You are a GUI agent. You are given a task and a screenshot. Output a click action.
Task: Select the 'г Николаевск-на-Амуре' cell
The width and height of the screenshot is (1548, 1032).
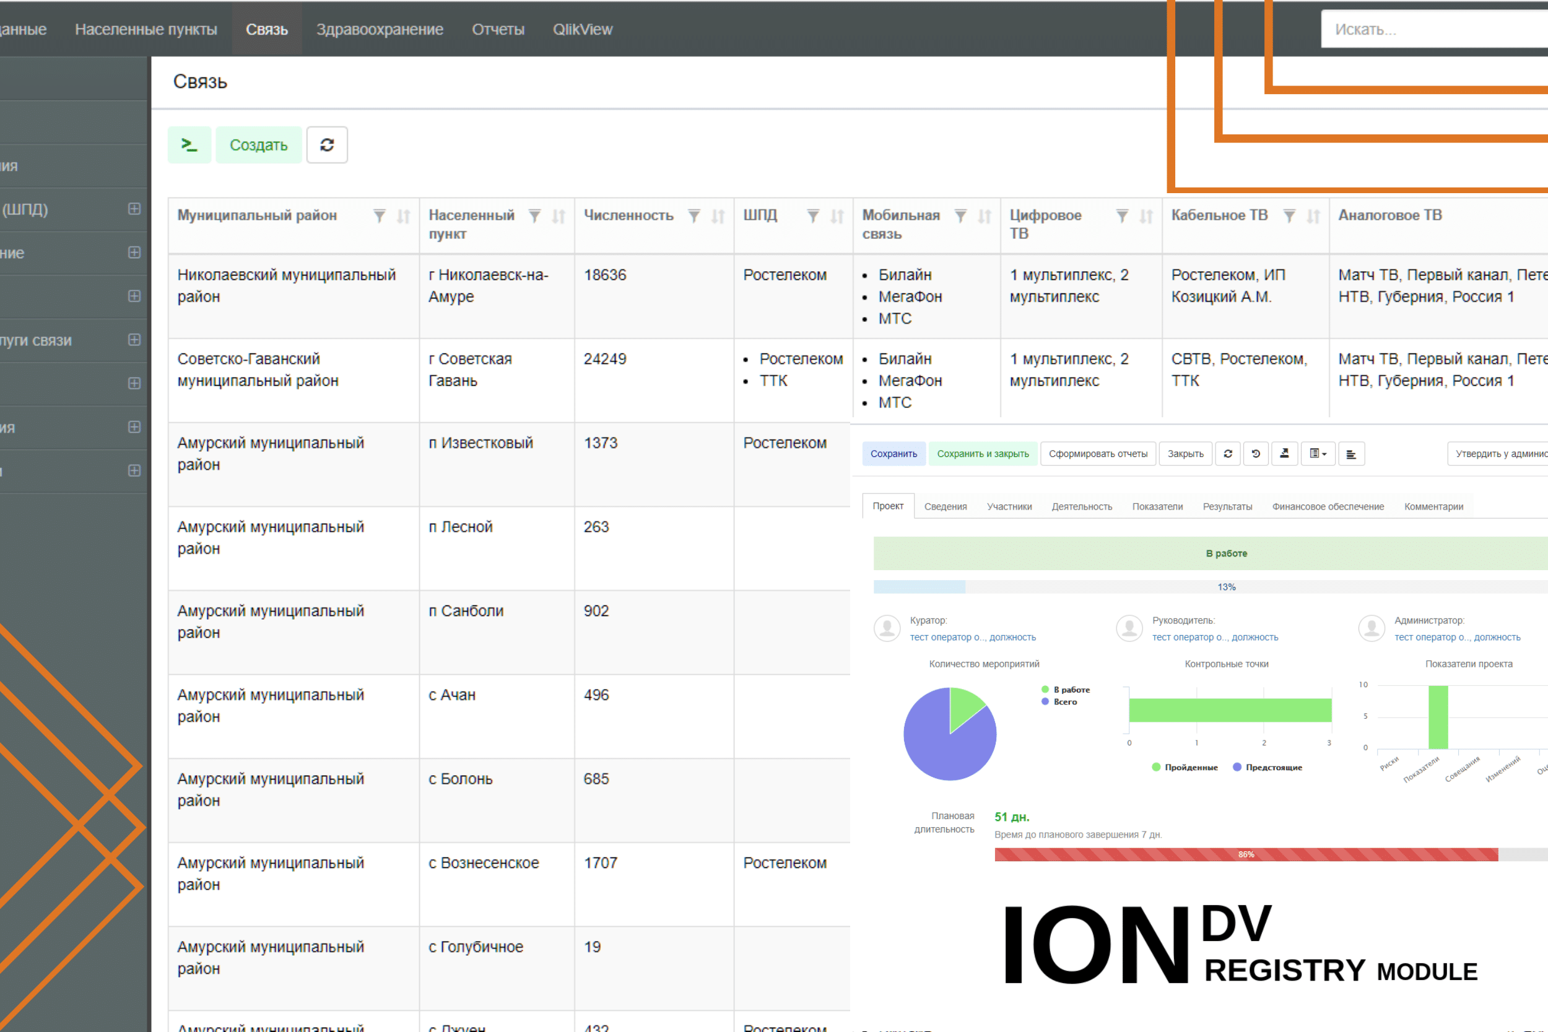(x=497, y=296)
